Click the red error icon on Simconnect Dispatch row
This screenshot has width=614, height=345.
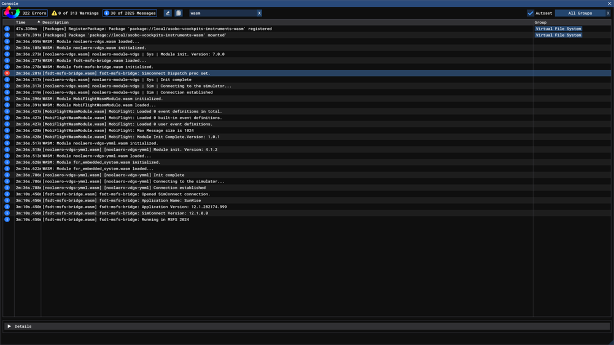(x=7, y=73)
